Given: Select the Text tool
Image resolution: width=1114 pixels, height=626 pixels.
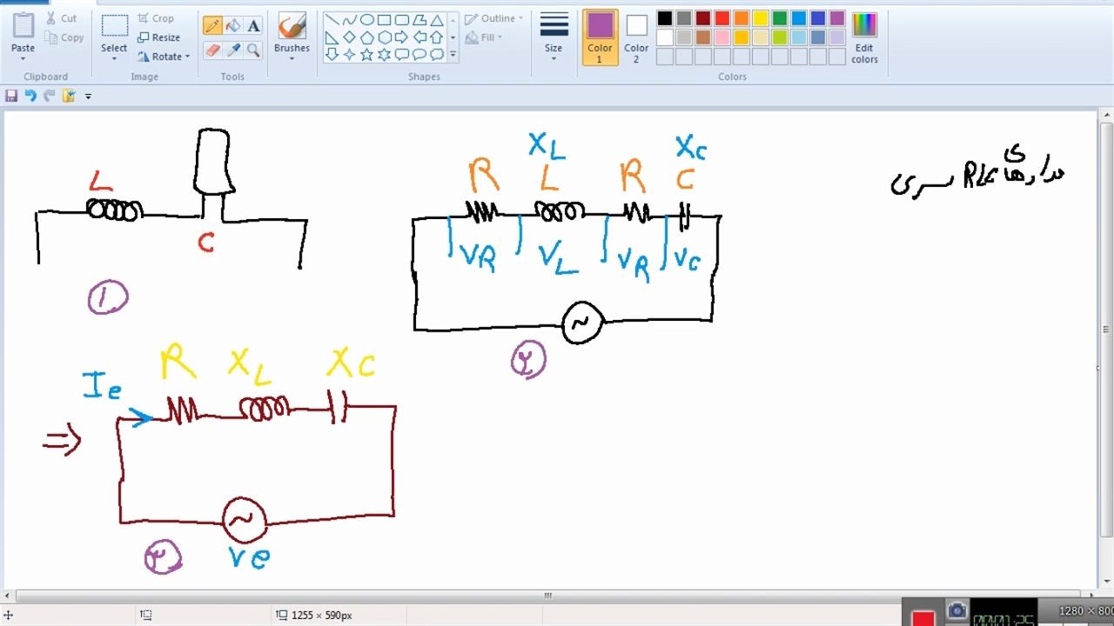Looking at the screenshot, I should point(253,25).
